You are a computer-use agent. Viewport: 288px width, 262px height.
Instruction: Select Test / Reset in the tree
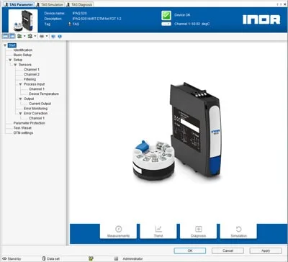point(22,128)
